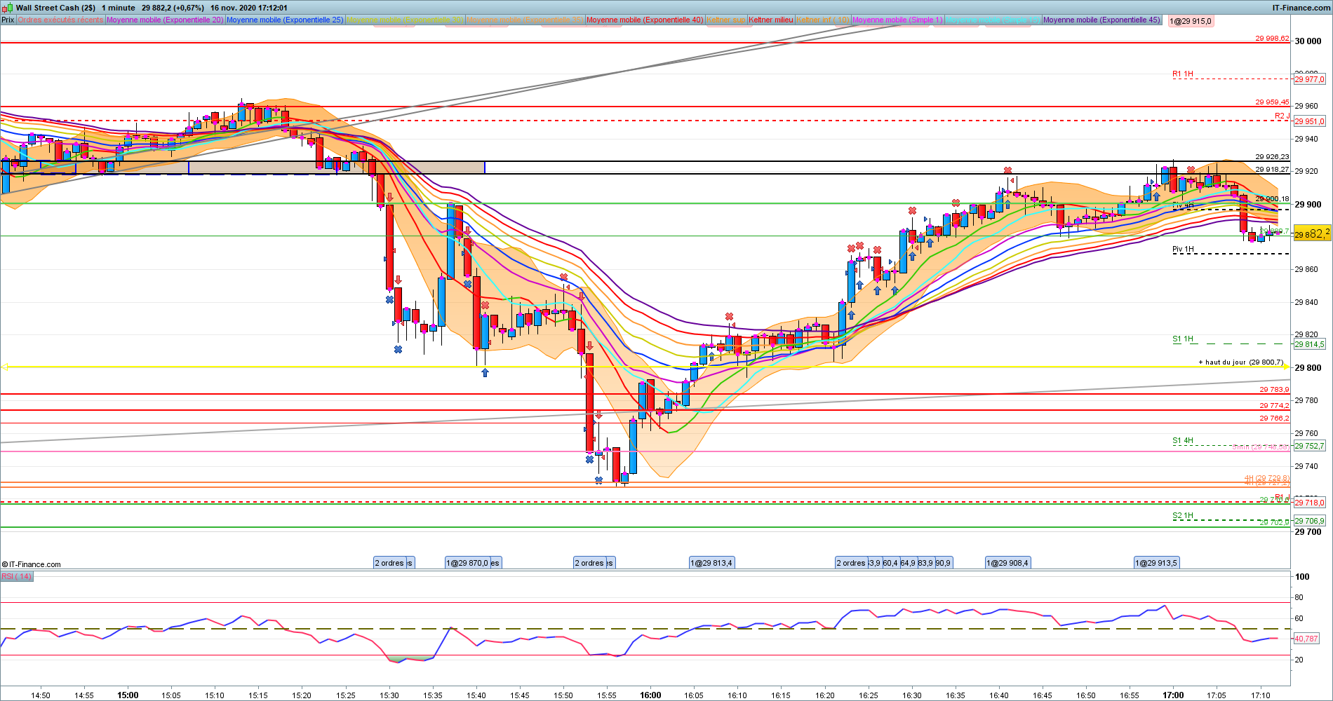The width and height of the screenshot is (1333, 701).
Task: Click the 60,4 order tag in the 16:25 group
Action: pos(890,563)
